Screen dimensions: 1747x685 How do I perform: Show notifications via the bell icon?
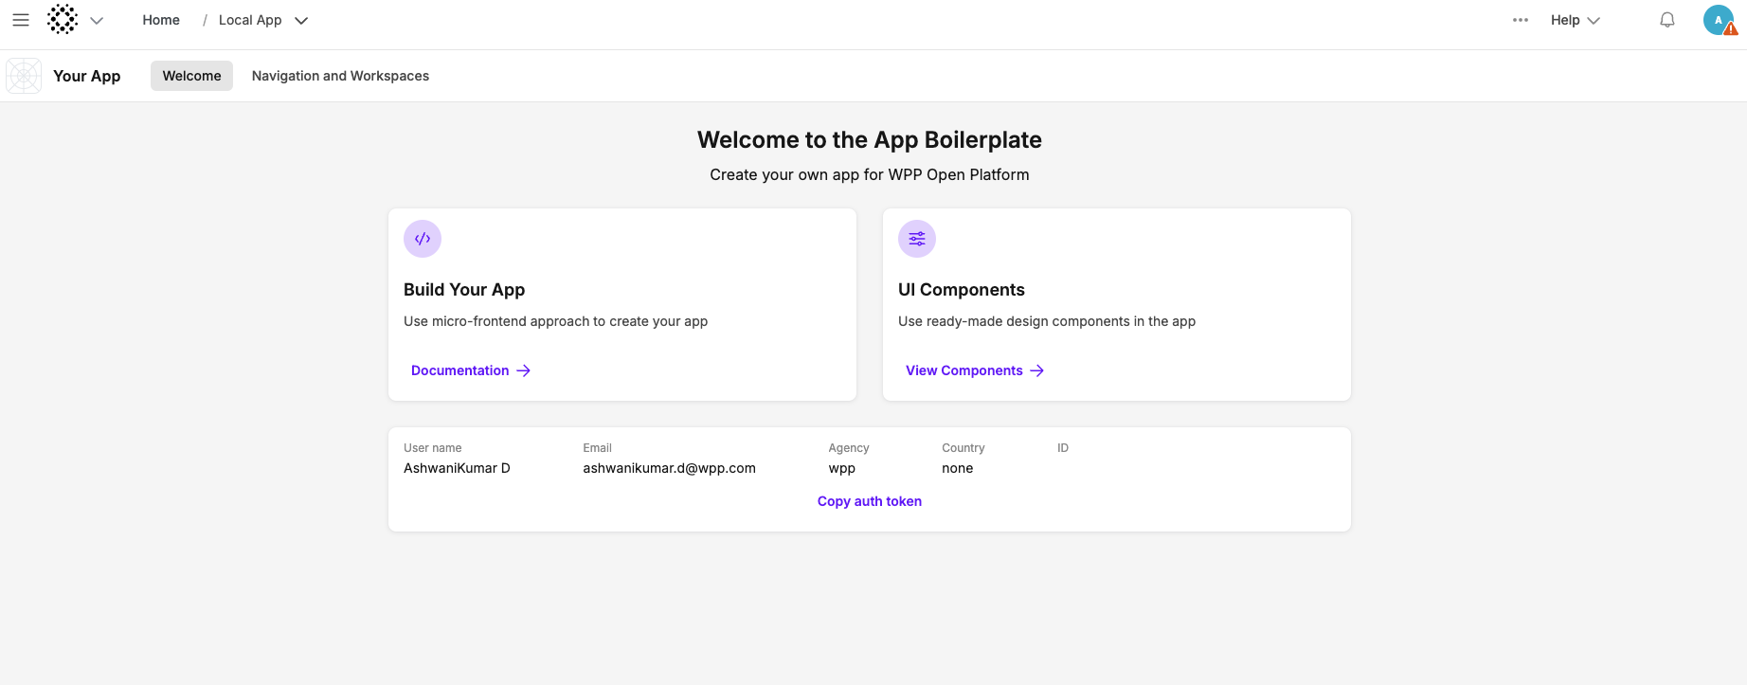(1666, 20)
